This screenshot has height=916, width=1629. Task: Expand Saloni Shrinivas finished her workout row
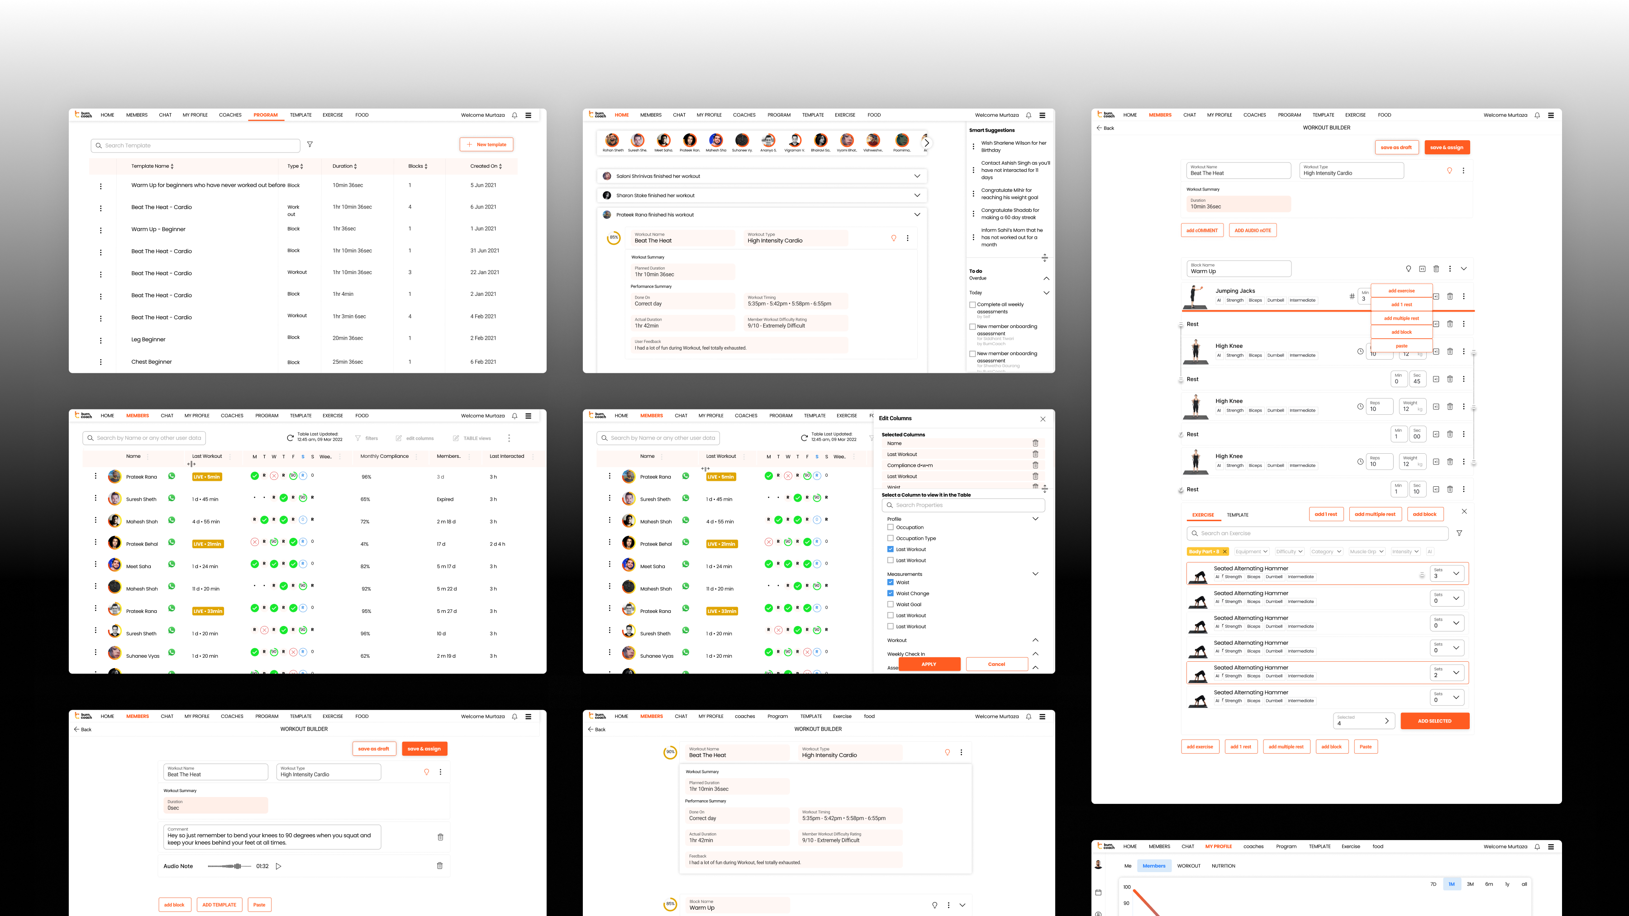pyautogui.click(x=917, y=176)
